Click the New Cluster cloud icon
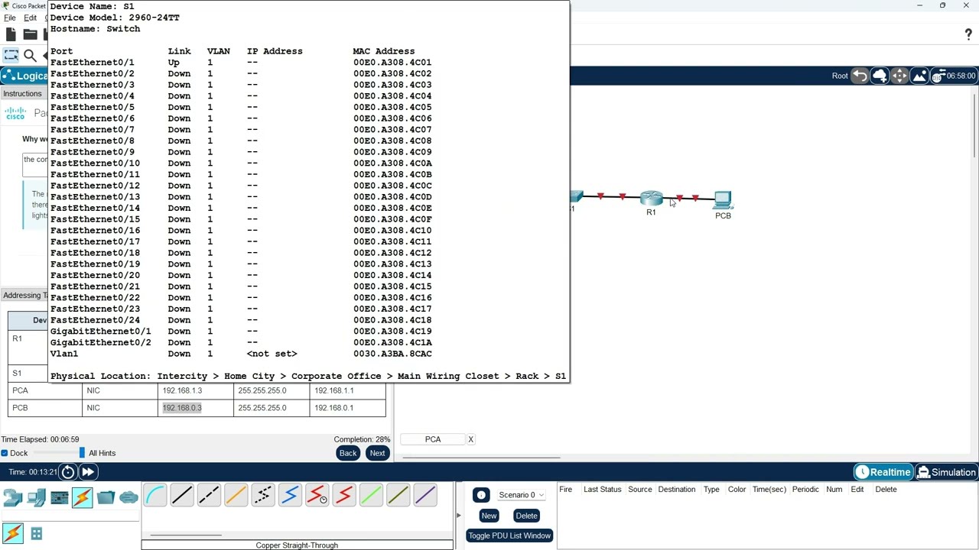Viewport: 979px width, 550px height. [x=880, y=76]
